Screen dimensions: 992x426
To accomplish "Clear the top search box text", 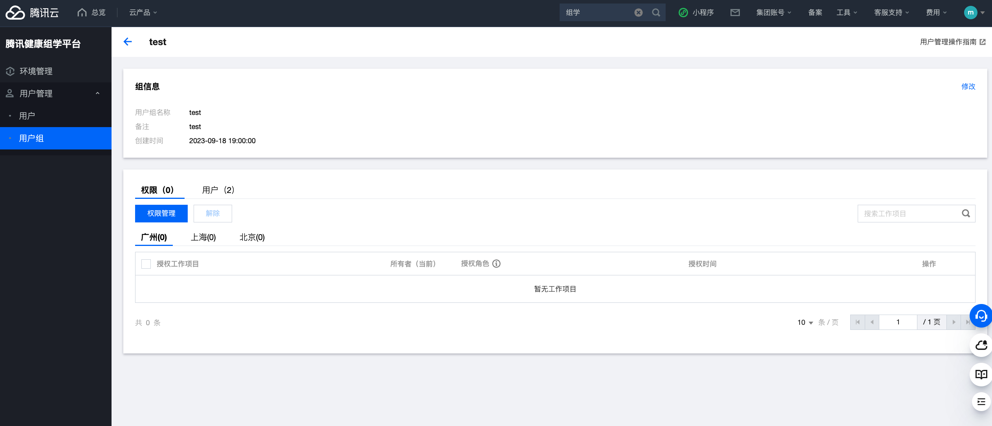I will 639,13.
